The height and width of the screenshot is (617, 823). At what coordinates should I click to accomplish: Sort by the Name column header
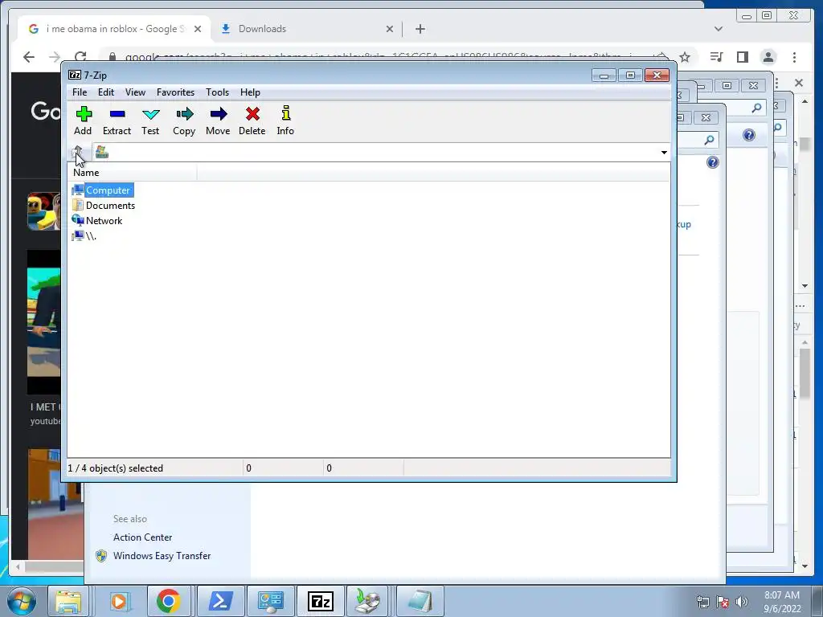tap(133, 173)
